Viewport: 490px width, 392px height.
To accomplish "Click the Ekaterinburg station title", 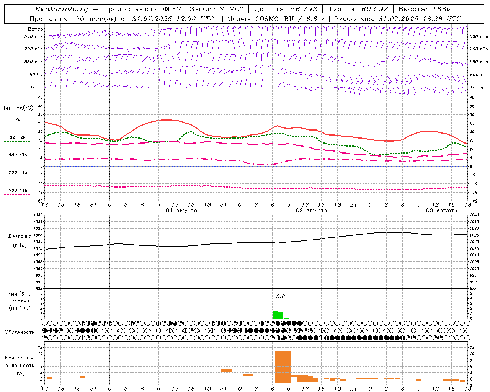I will click(x=61, y=9).
